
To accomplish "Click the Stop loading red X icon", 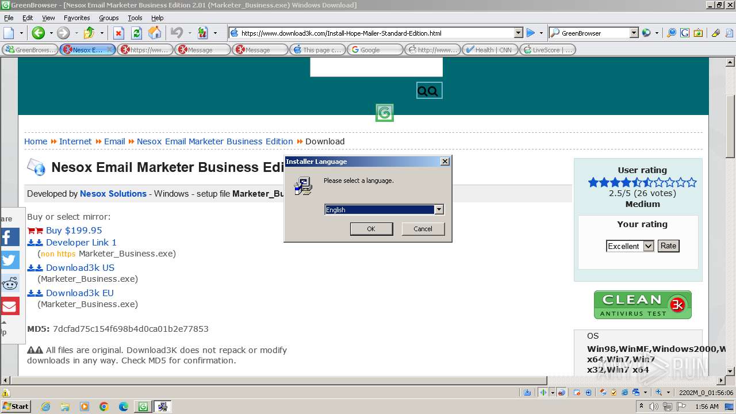I will point(118,33).
